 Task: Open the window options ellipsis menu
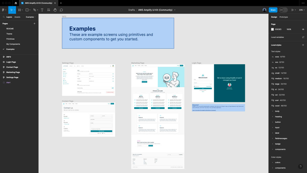303,3
